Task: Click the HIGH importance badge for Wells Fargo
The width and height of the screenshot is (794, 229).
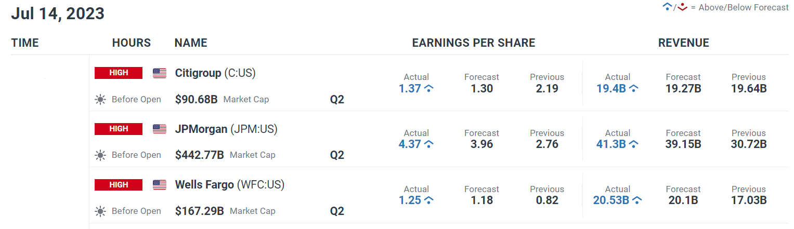Action: (119, 184)
